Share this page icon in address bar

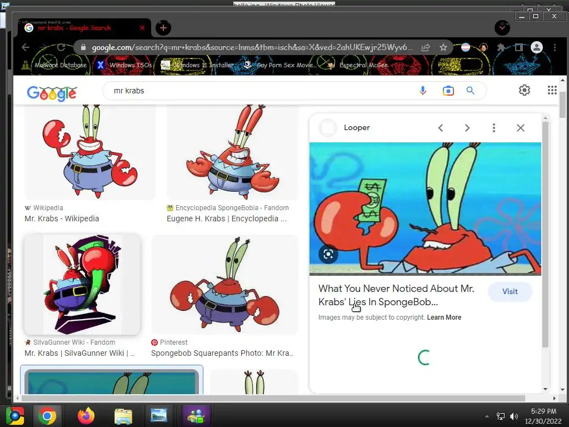426,47
